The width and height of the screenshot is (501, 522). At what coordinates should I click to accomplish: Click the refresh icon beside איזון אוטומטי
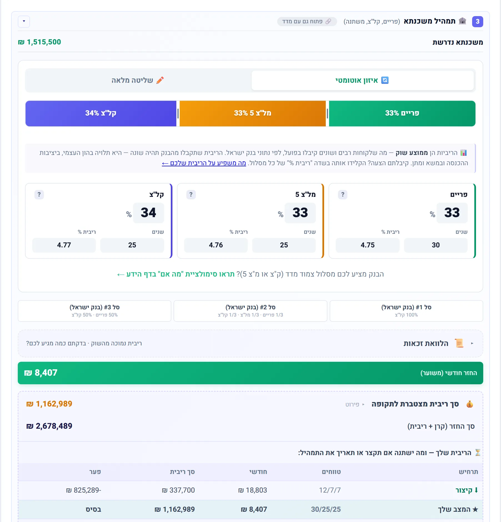pos(385,80)
